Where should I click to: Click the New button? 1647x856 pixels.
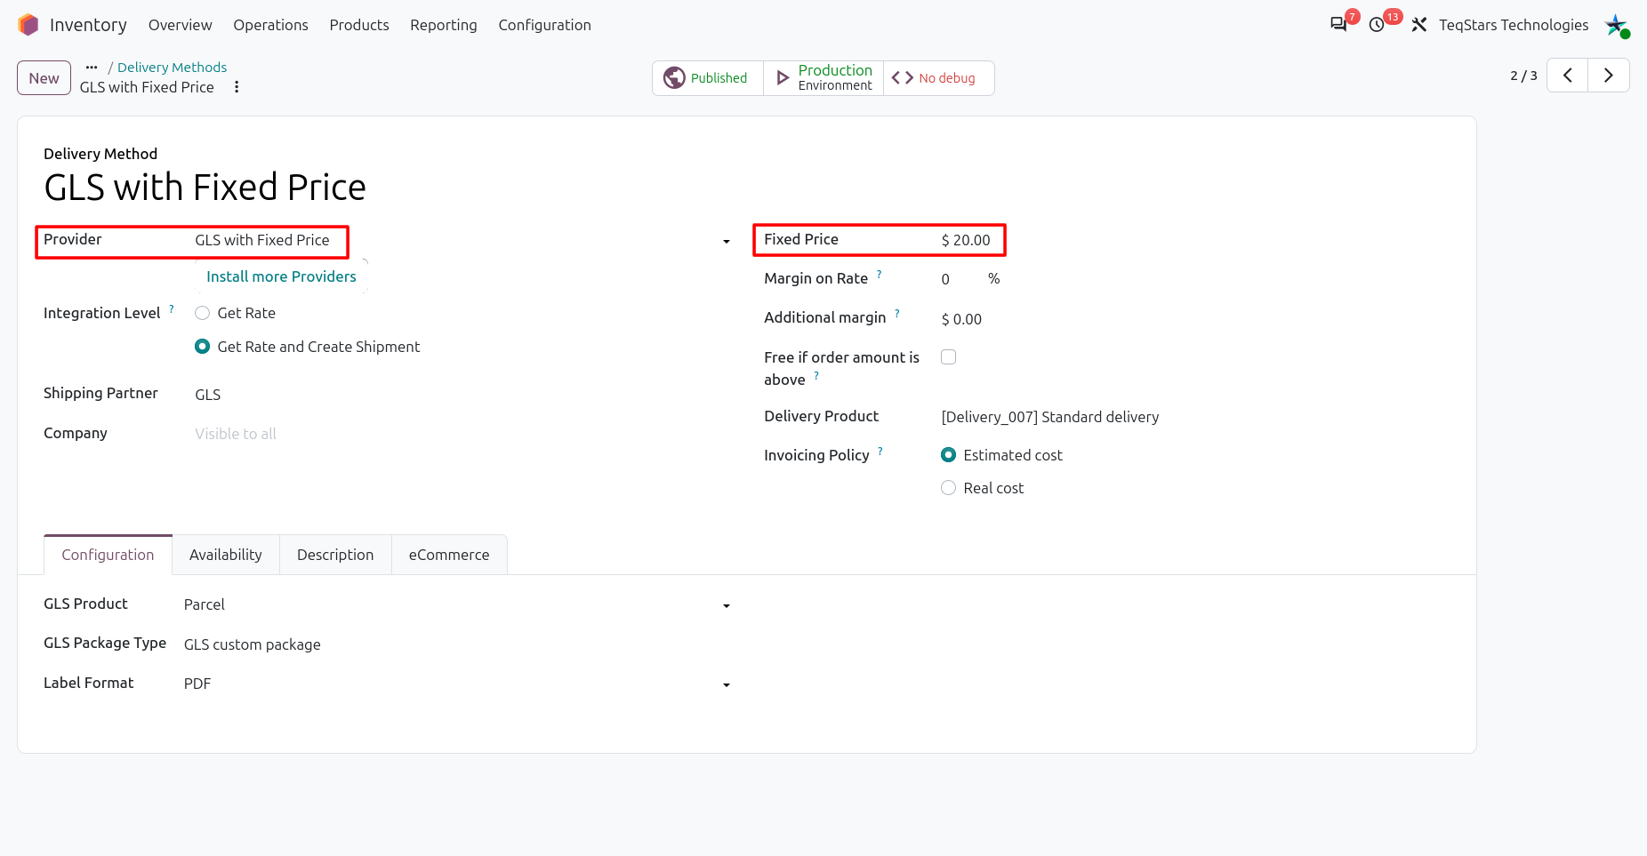click(44, 78)
